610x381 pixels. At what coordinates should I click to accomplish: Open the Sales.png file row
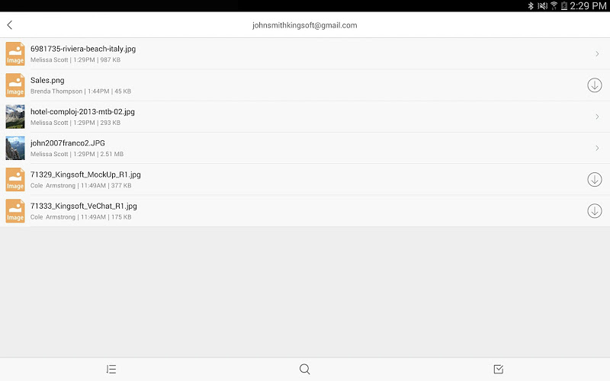click(305, 85)
